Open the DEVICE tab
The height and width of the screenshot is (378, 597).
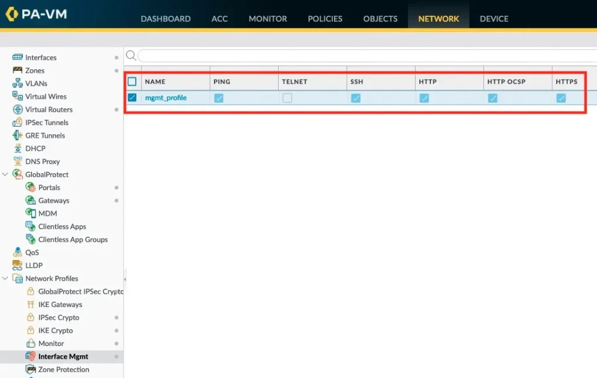(494, 19)
